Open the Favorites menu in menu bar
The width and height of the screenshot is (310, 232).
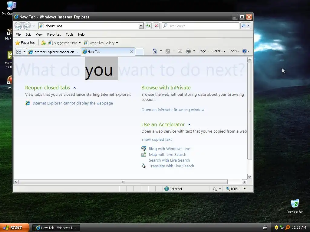(x=54, y=34)
